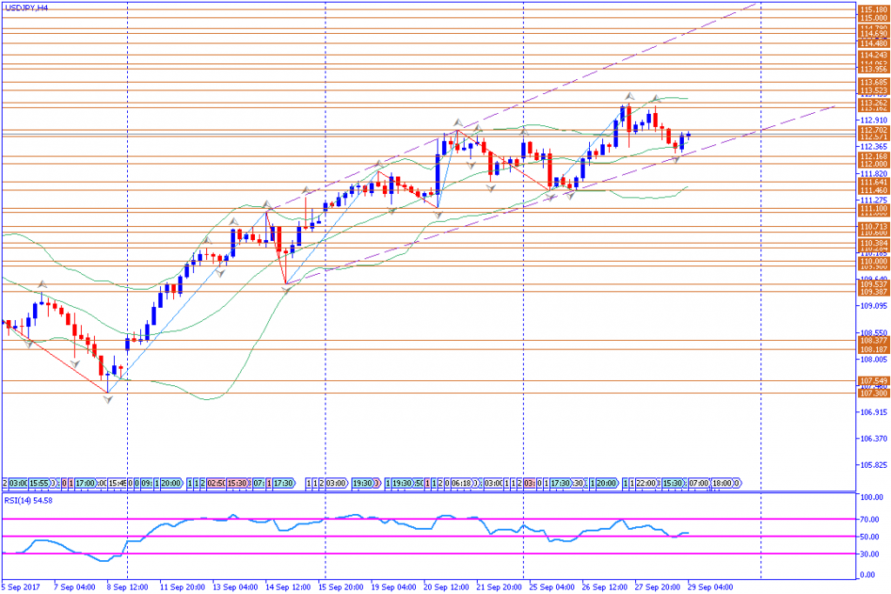Select the 113.685 resistance level label

point(873,83)
